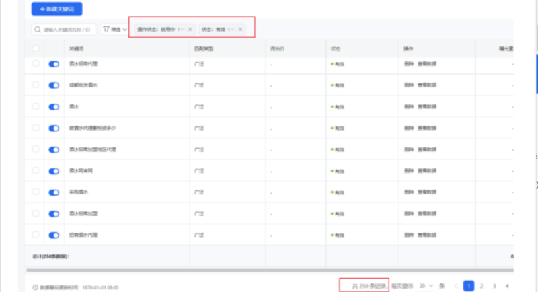The height and width of the screenshot is (292, 538).
Task: Go to page 2
Action: click(482, 286)
